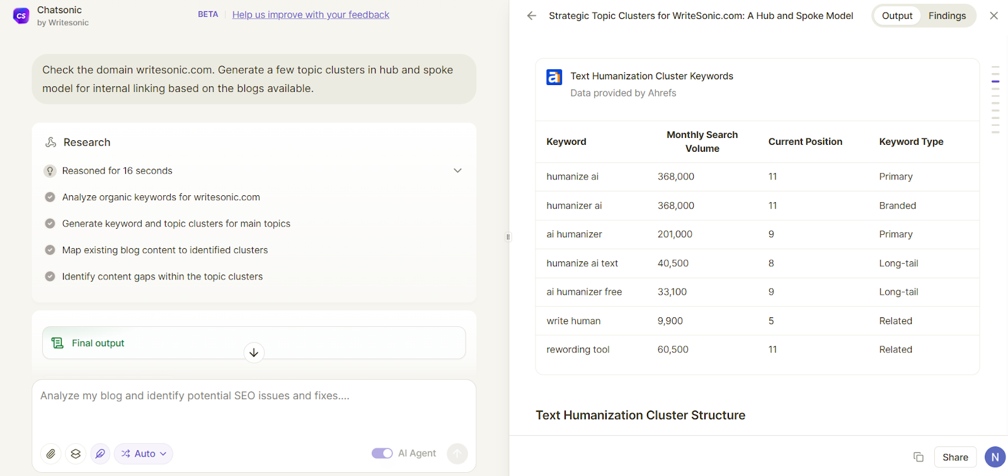Click the Current Position column header
The width and height of the screenshot is (1008, 476).
[x=805, y=142]
